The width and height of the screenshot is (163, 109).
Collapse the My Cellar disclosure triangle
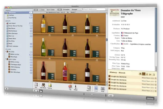(6, 52)
